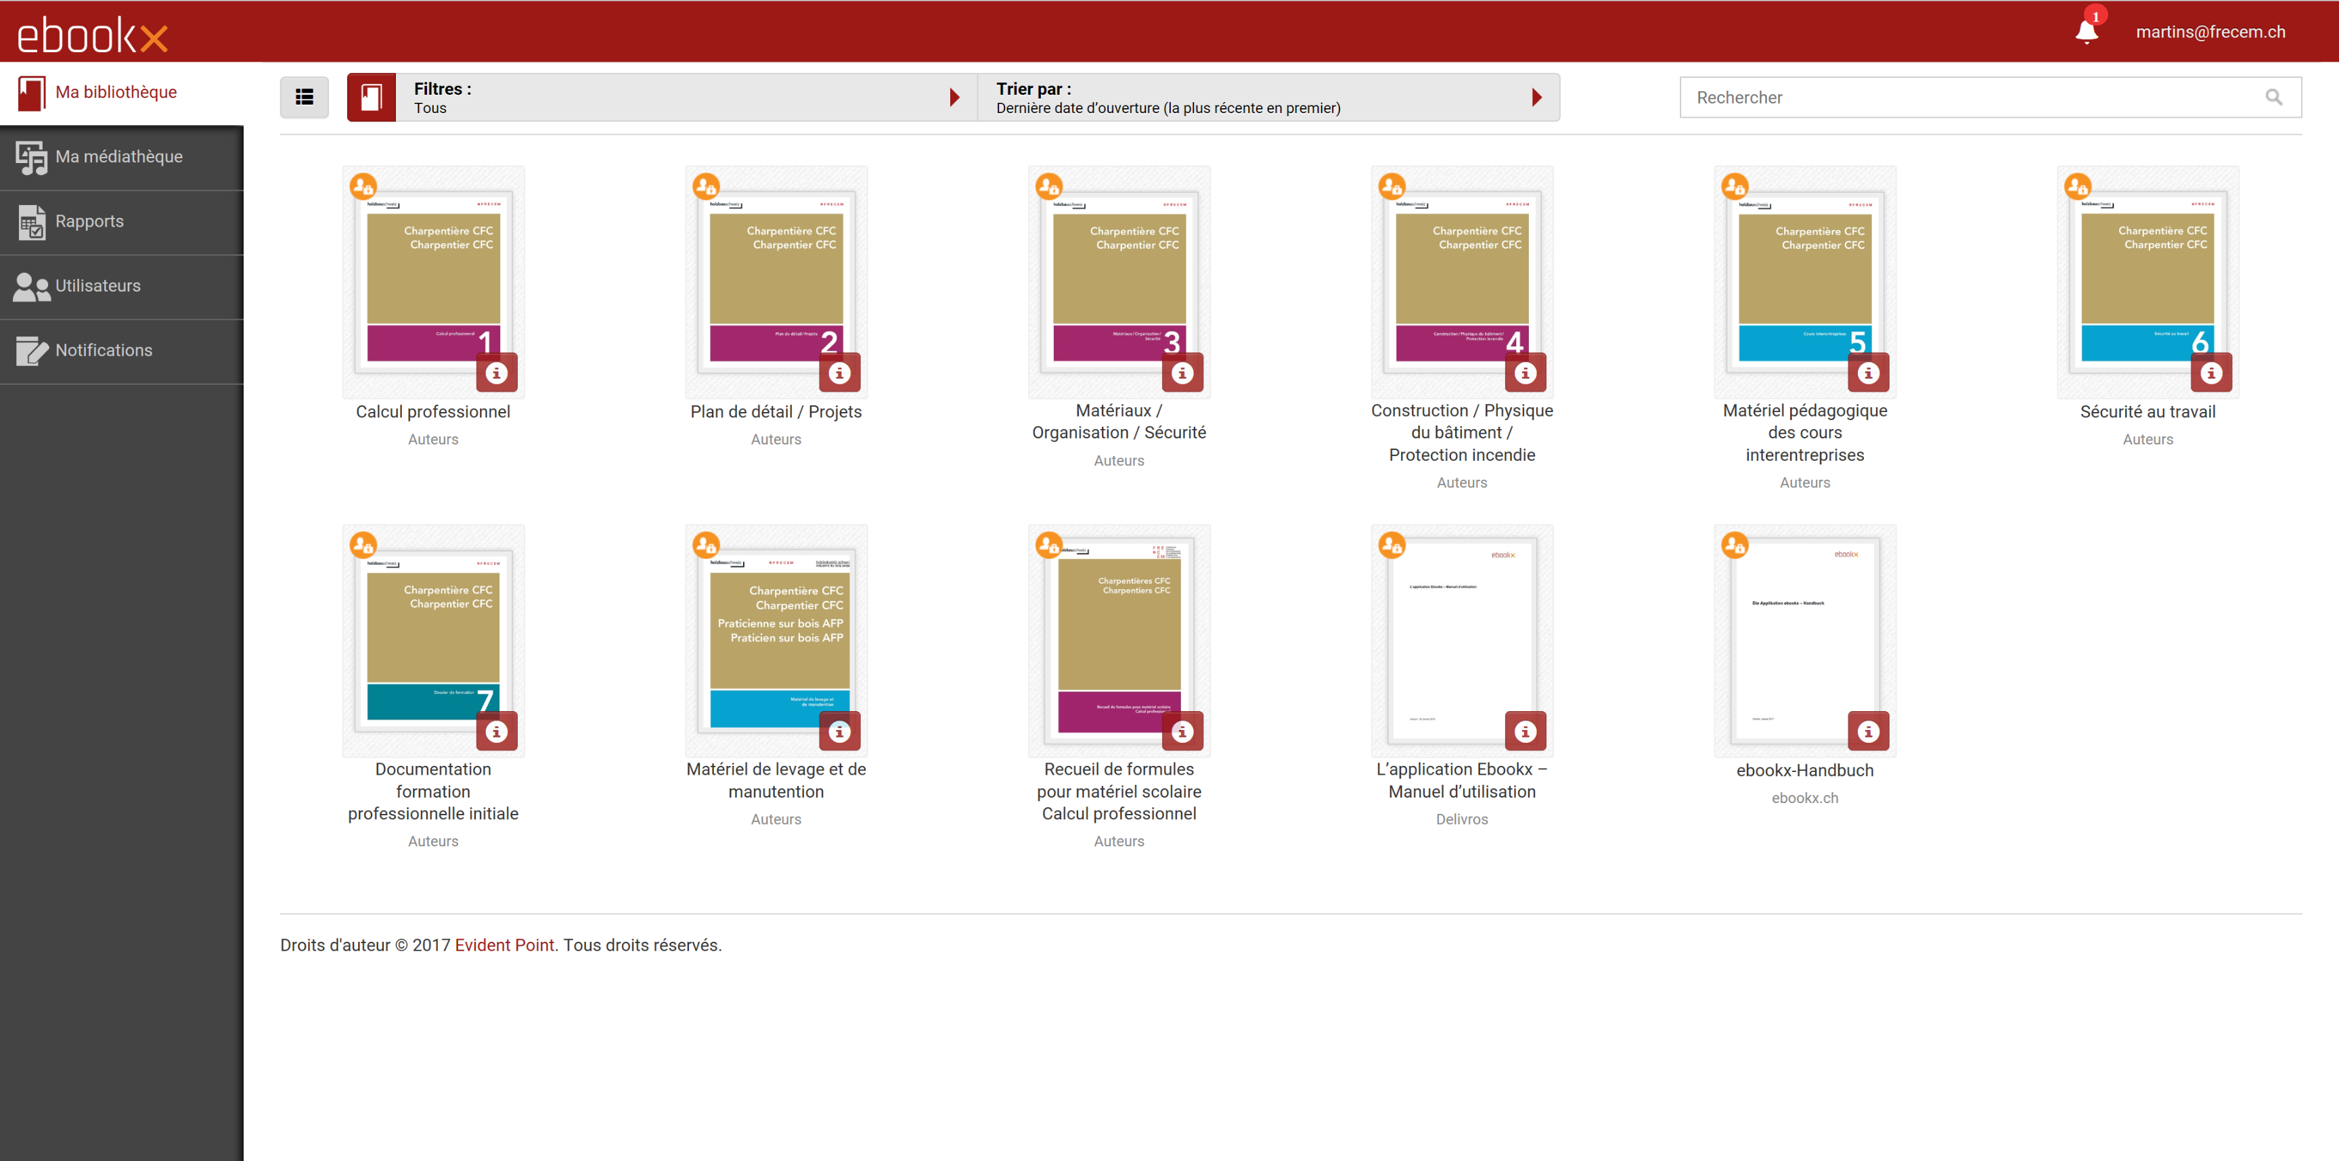Screen dimensions: 2339x1161
Task: Show info for Calcul professionnel book
Action: (497, 372)
